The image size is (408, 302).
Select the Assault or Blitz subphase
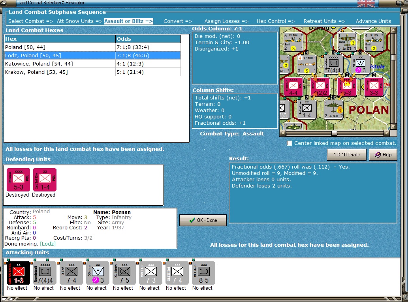128,21
